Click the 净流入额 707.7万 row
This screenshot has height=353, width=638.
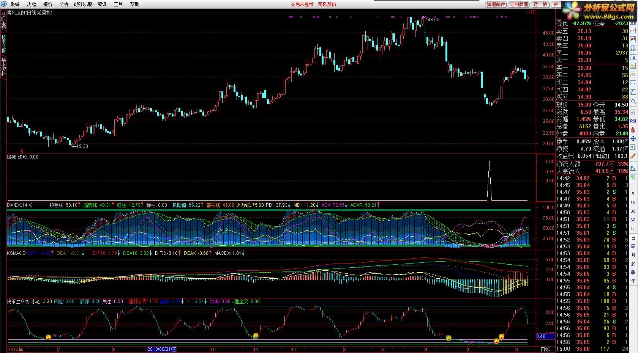pyautogui.click(x=592, y=164)
